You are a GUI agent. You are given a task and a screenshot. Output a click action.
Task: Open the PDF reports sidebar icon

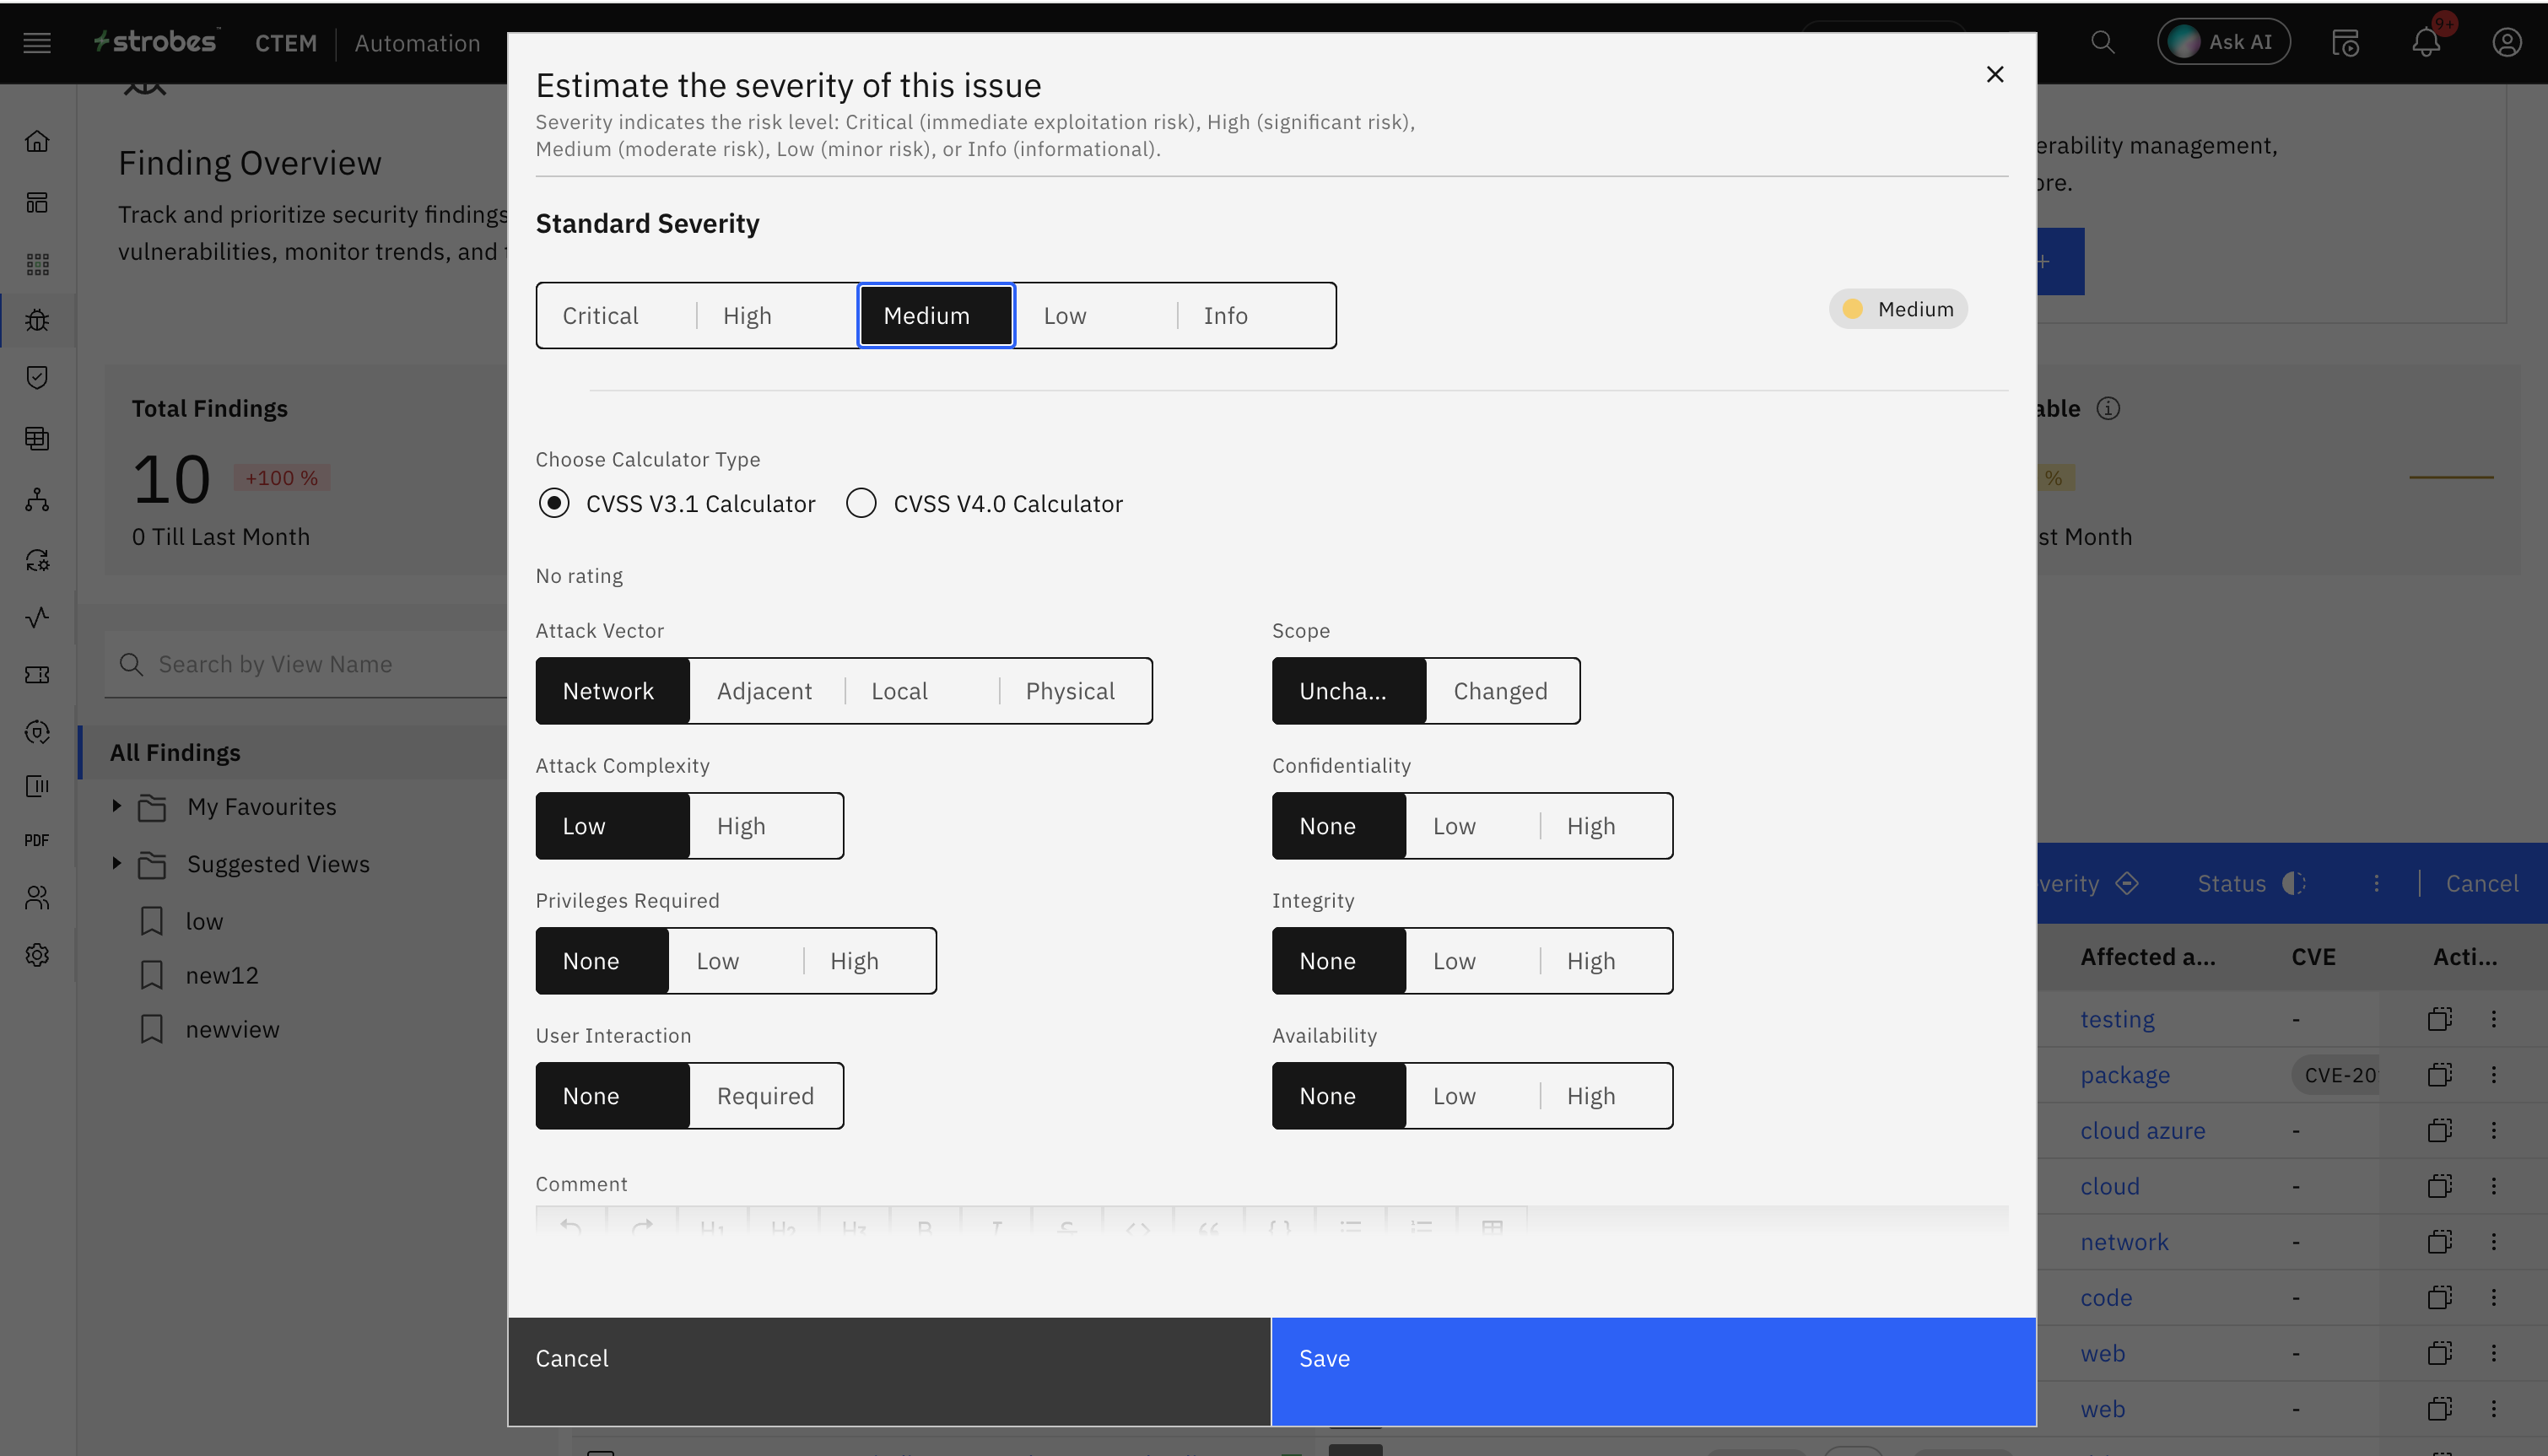click(x=37, y=840)
